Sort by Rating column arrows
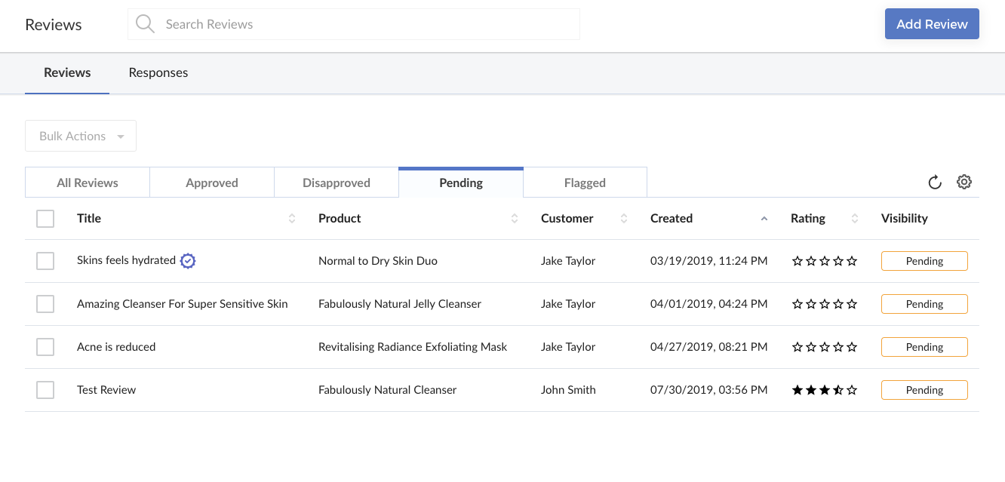The image size is (1005, 482). [855, 218]
